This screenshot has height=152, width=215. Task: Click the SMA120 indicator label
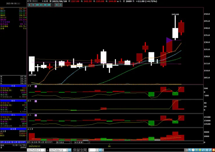(3, 17)
